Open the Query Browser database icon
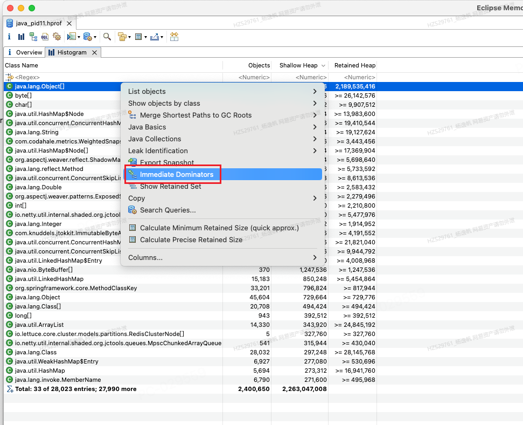523x425 pixels. (x=87, y=37)
